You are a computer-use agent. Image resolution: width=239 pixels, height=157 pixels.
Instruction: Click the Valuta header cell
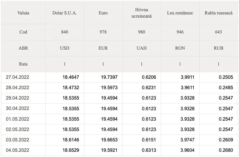click(23, 13)
